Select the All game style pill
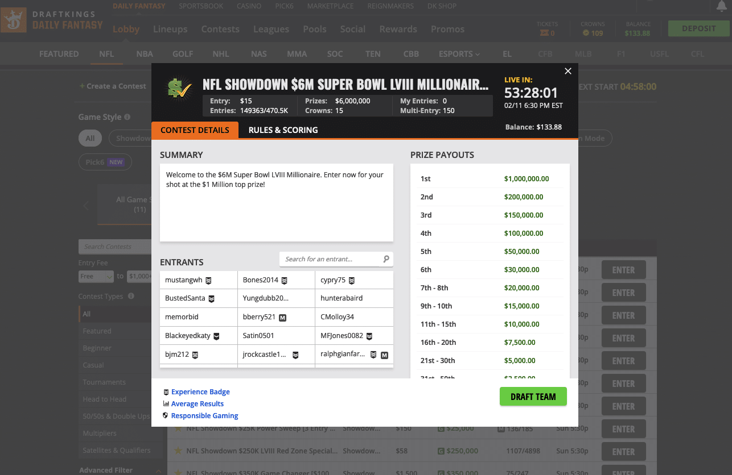Viewport: 732px width, 475px height. (90, 138)
